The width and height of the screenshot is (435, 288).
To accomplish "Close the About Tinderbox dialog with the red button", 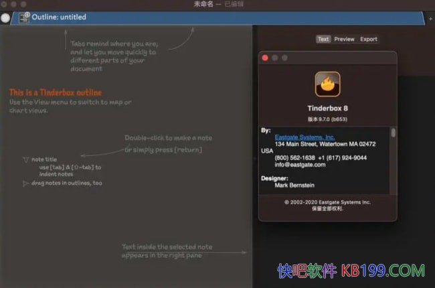I will tap(265, 58).
